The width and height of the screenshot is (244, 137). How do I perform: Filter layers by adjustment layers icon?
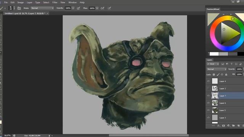(227, 64)
